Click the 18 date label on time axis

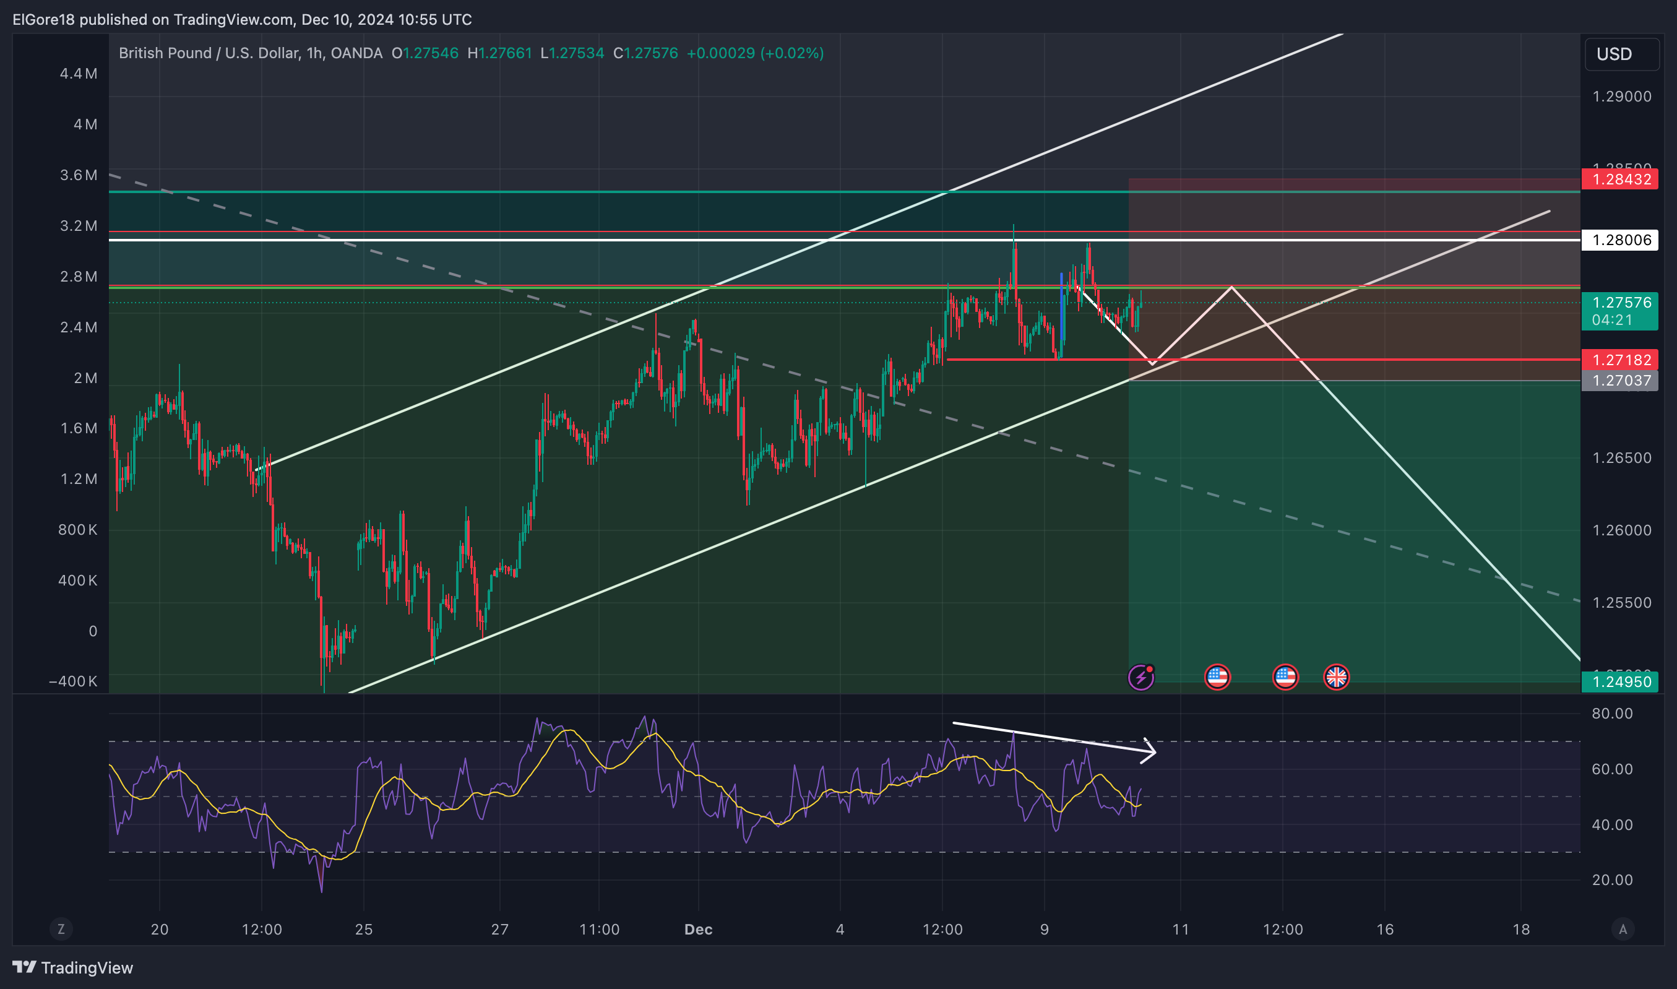[x=1521, y=929]
